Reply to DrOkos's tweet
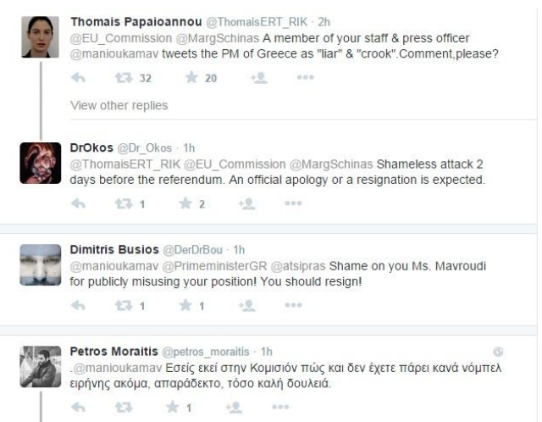 (77, 203)
